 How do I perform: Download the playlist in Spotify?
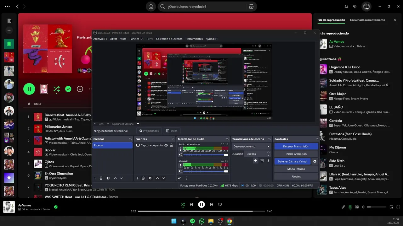[80, 89]
